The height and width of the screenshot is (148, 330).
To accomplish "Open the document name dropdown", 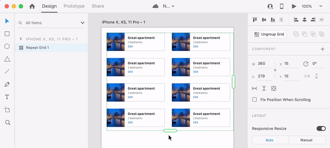I will pos(169,6).
